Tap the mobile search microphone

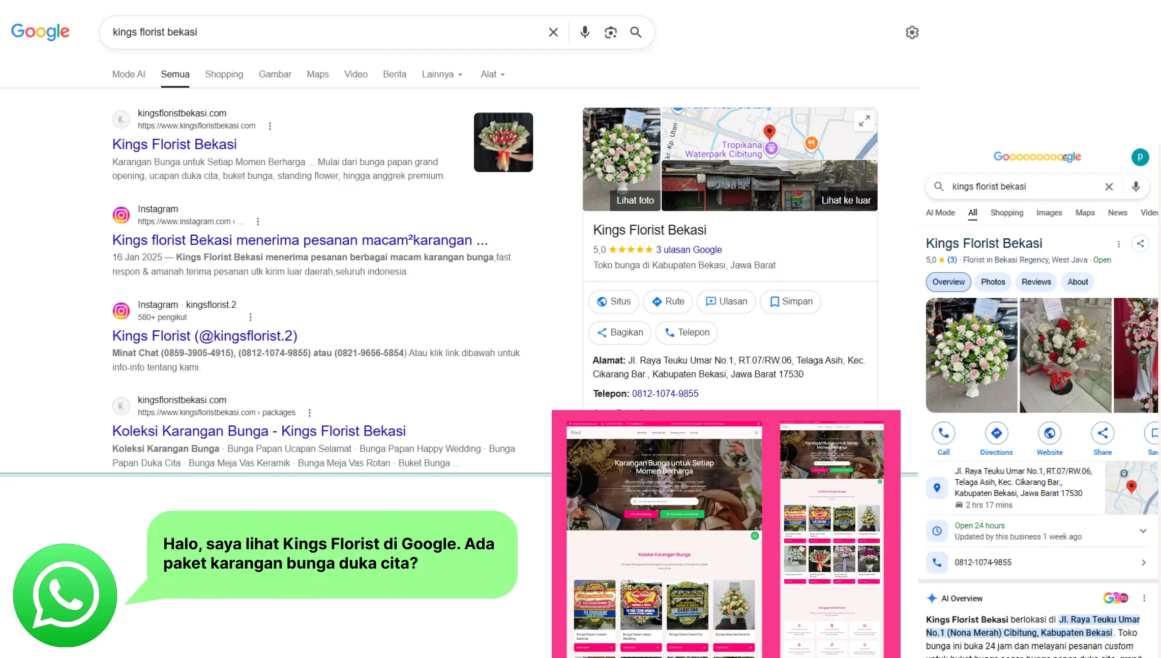click(1136, 186)
